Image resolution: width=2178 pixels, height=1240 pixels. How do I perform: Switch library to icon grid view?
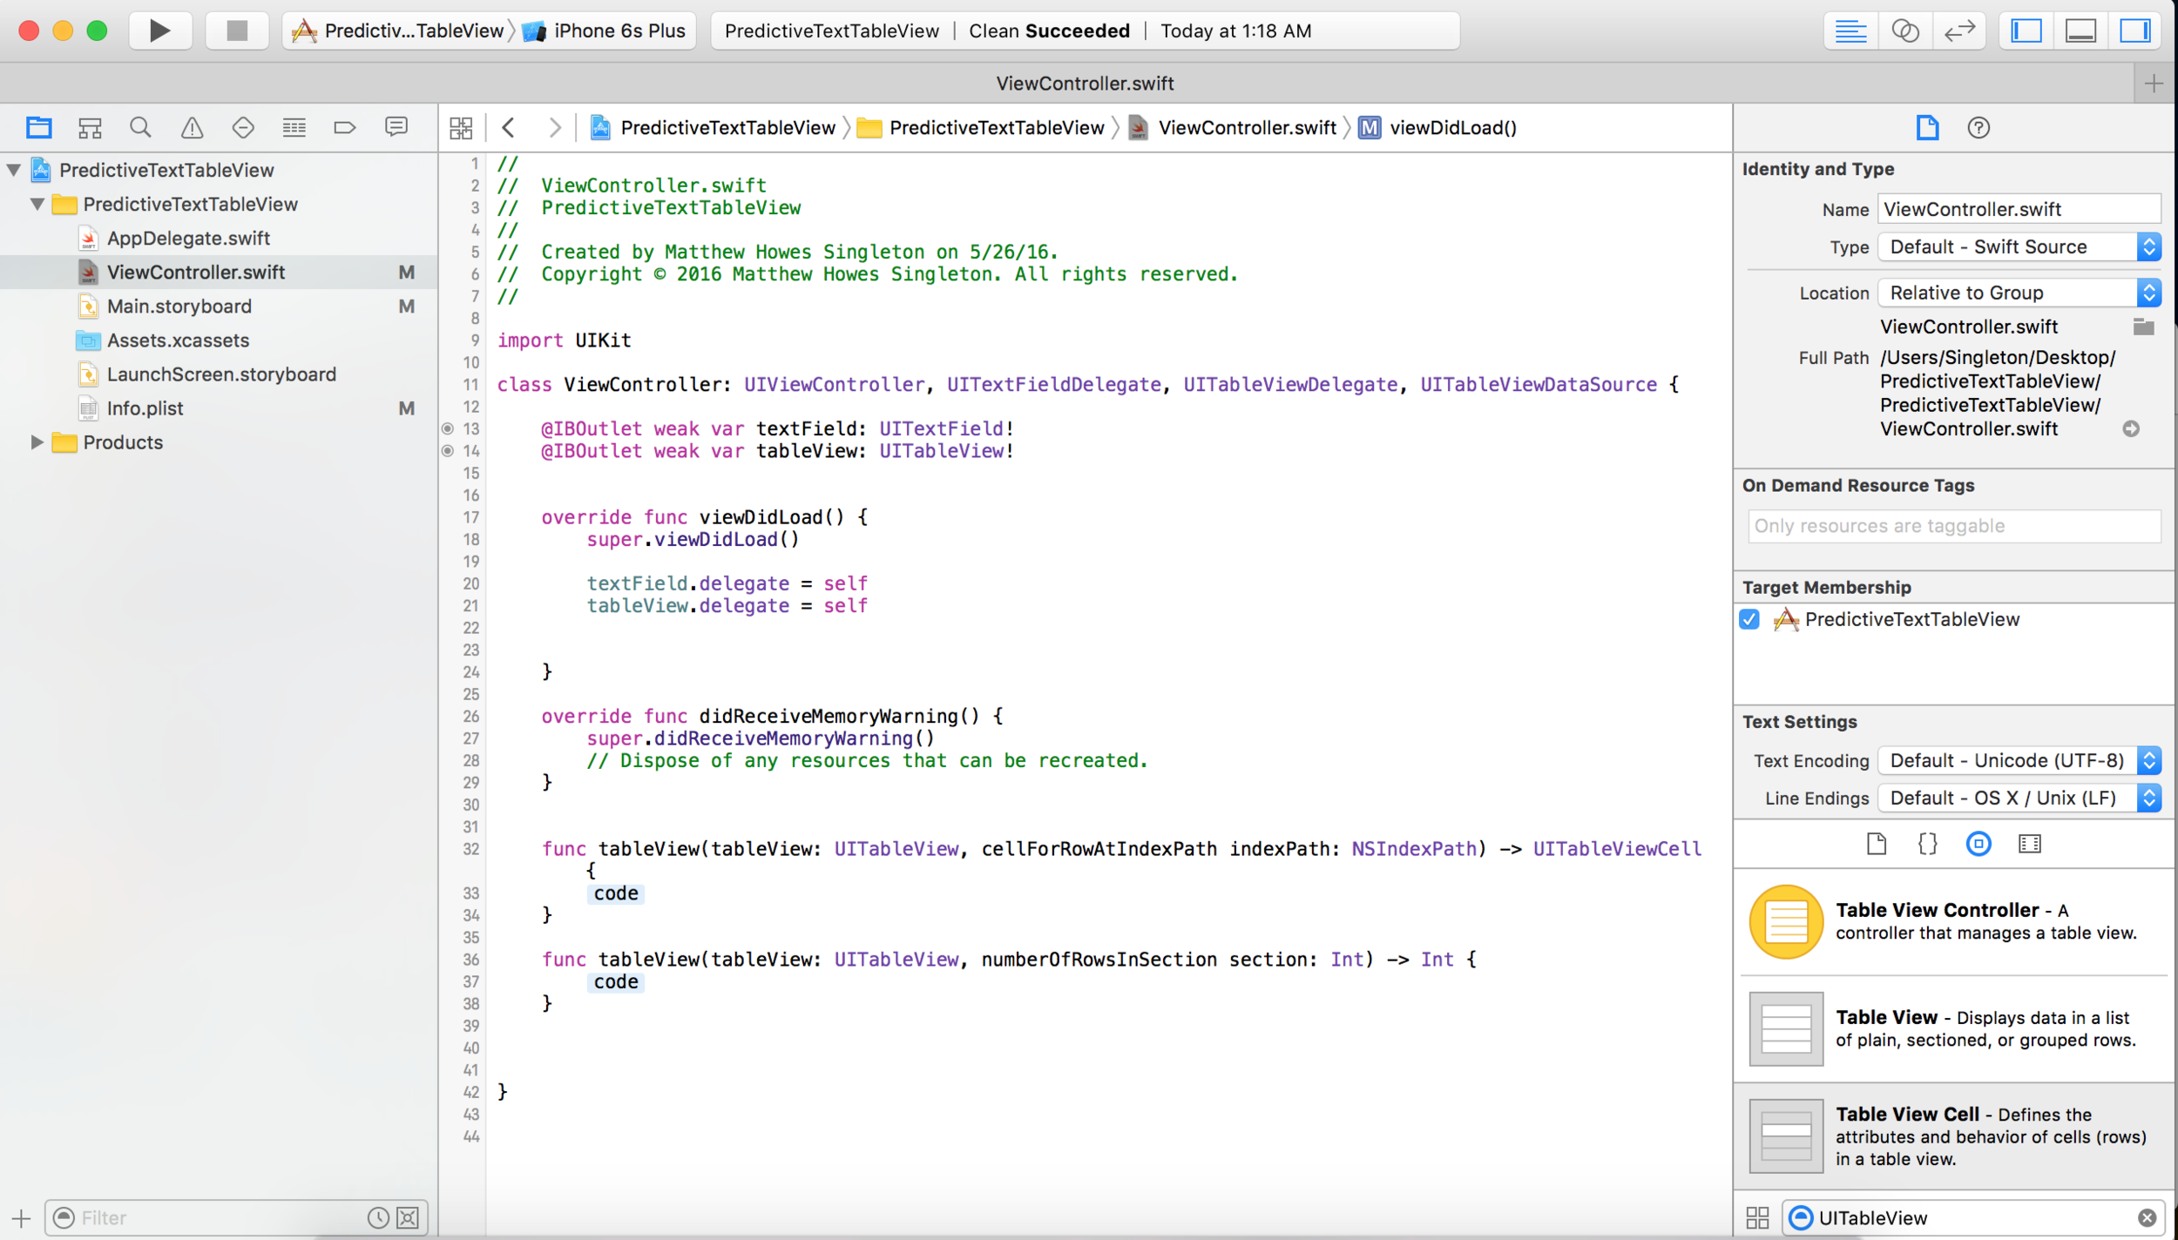(x=1758, y=1217)
